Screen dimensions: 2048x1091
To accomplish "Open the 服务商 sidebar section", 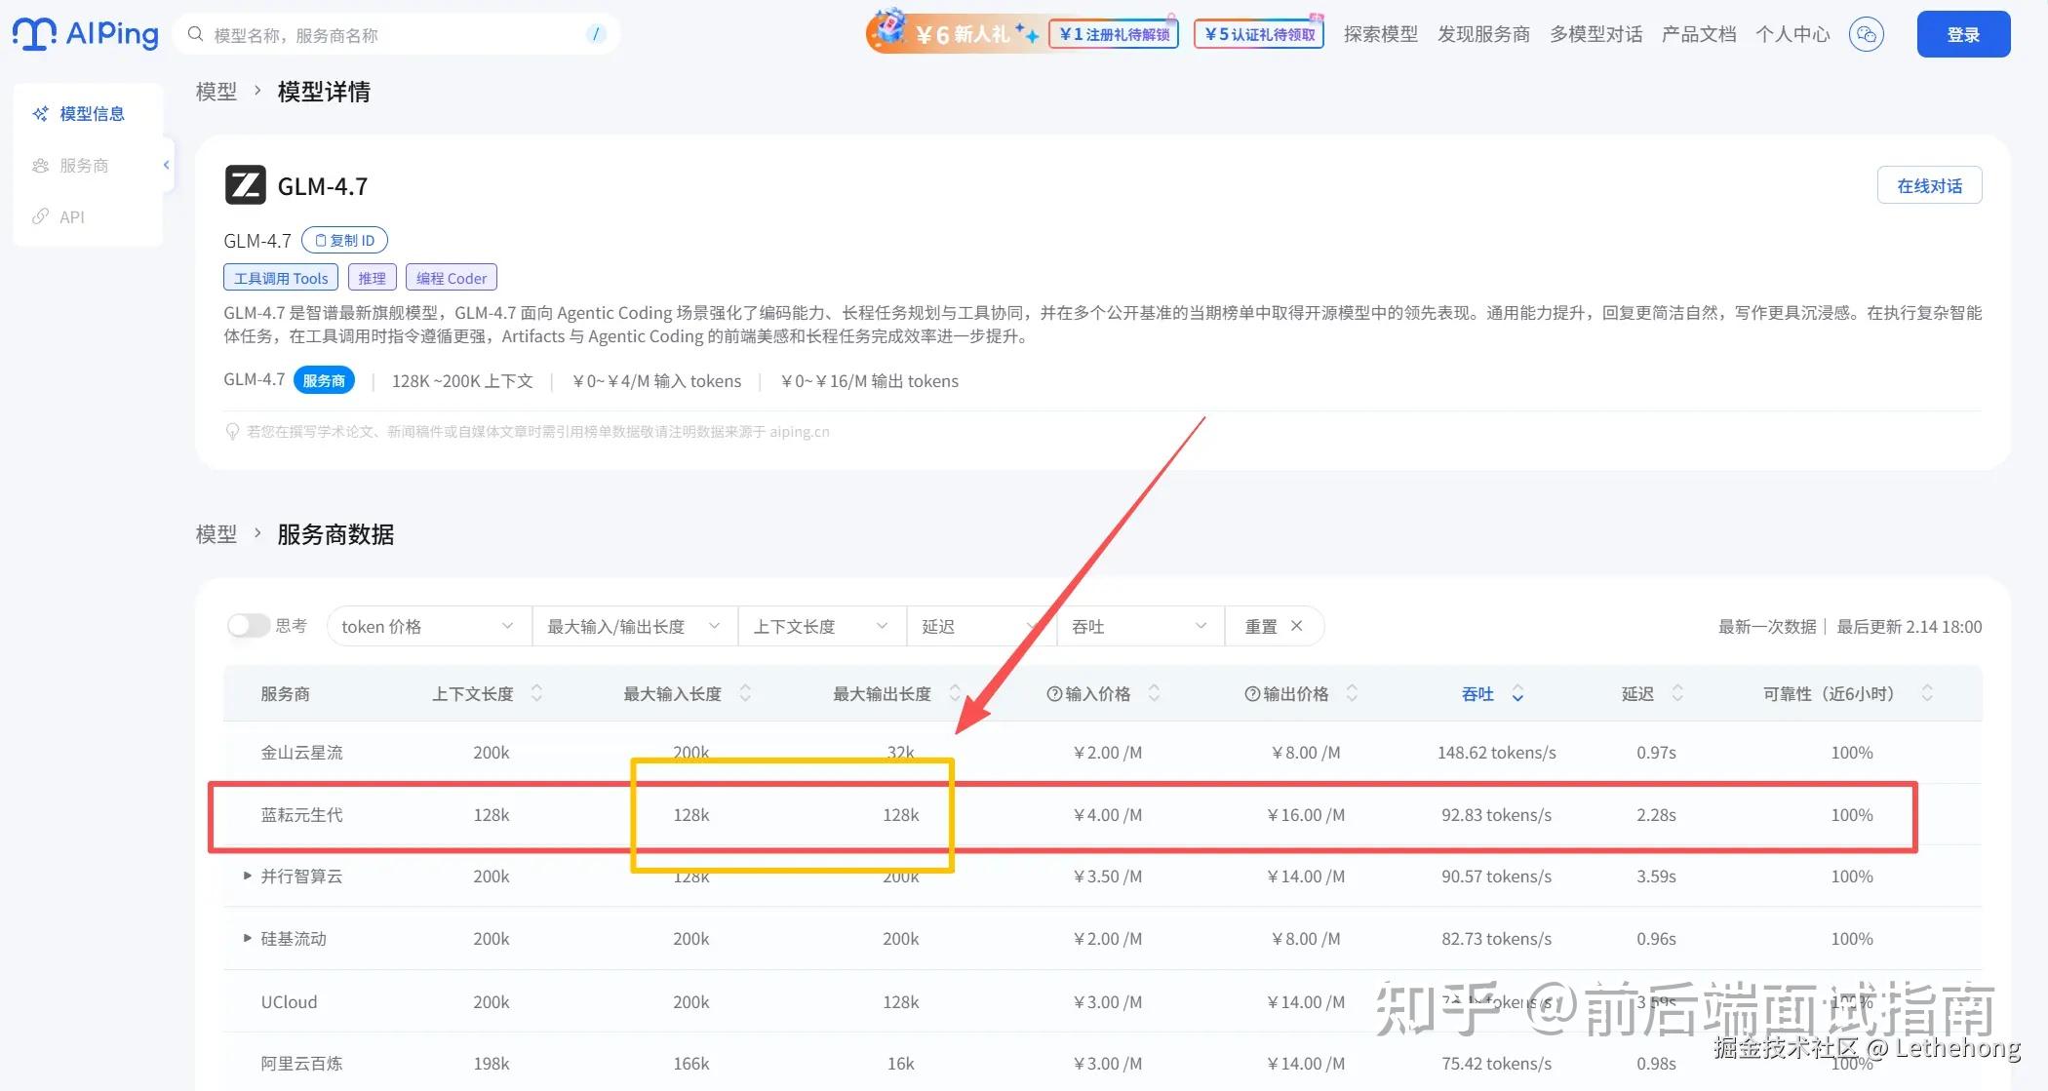I will click(x=83, y=165).
